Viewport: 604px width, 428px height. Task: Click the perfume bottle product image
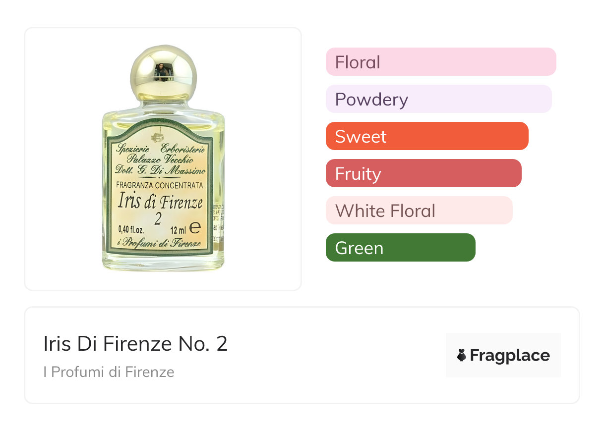pos(163,159)
